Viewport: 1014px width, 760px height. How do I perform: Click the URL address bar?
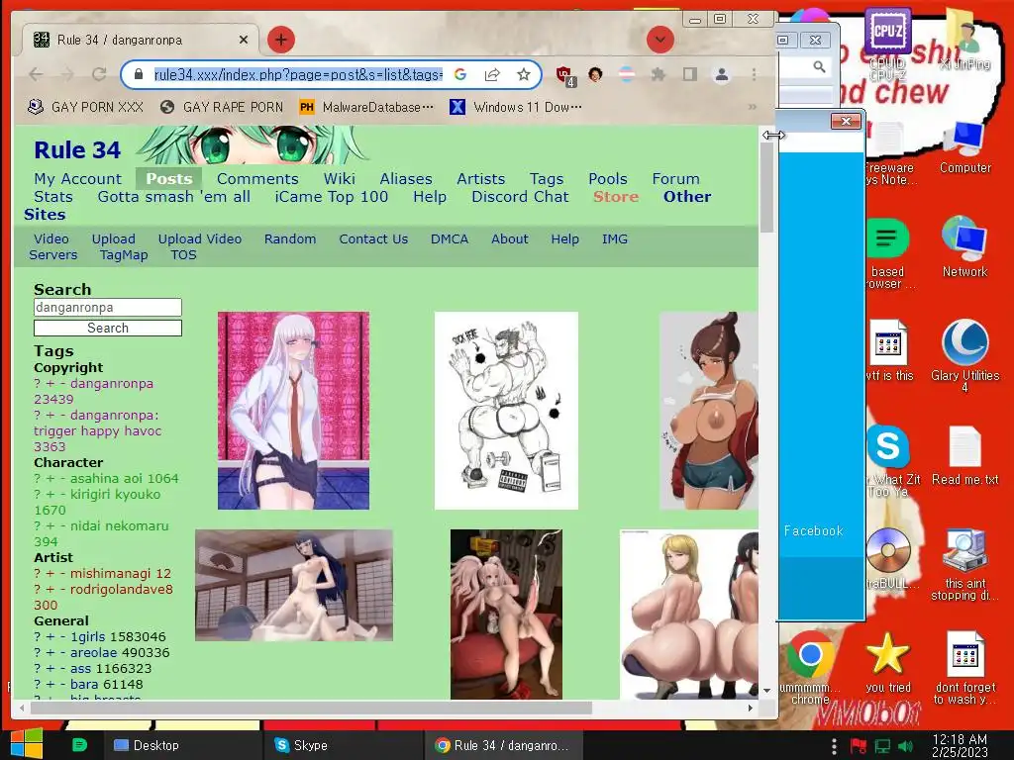[x=297, y=74]
